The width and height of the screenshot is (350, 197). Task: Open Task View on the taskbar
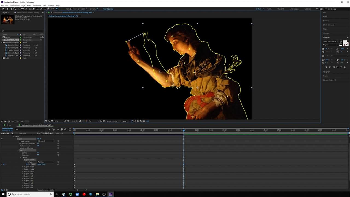(x=57, y=194)
